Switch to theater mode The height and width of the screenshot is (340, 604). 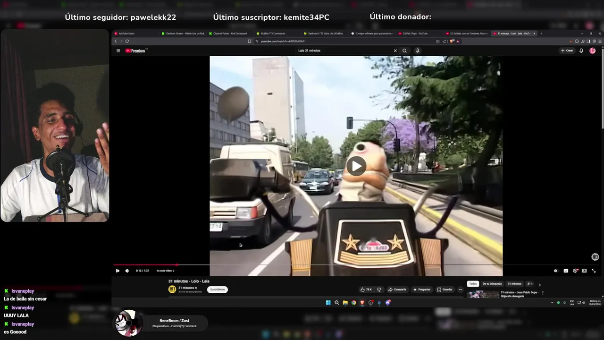coord(584,271)
